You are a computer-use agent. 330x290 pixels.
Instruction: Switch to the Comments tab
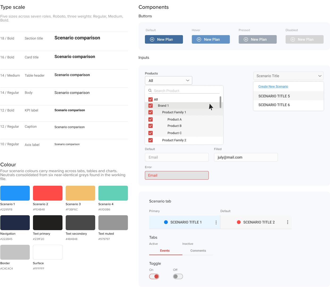(x=198, y=251)
